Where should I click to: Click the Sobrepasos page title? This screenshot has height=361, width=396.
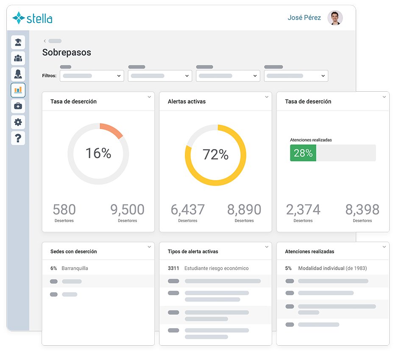(x=67, y=52)
